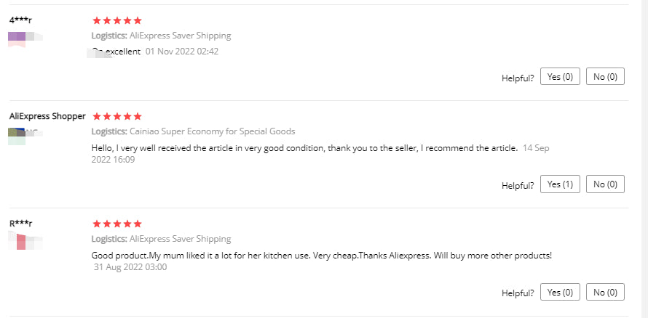Click the country flag under user R***r

click(x=21, y=240)
